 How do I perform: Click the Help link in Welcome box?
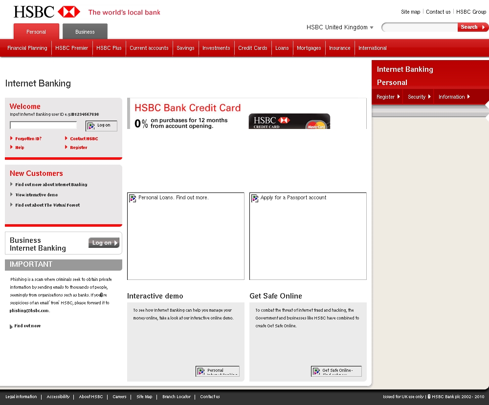pyautogui.click(x=20, y=148)
